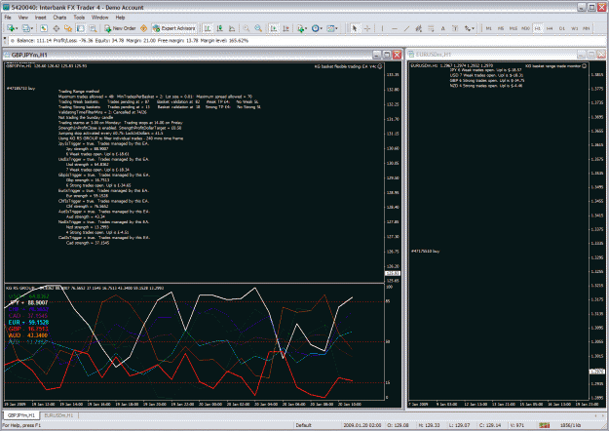Open the Charts menu

(59, 18)
